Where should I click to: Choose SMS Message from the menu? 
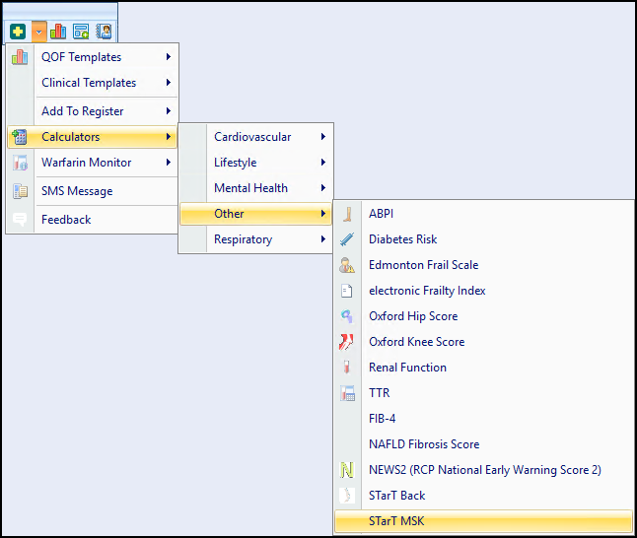(77, 191)
